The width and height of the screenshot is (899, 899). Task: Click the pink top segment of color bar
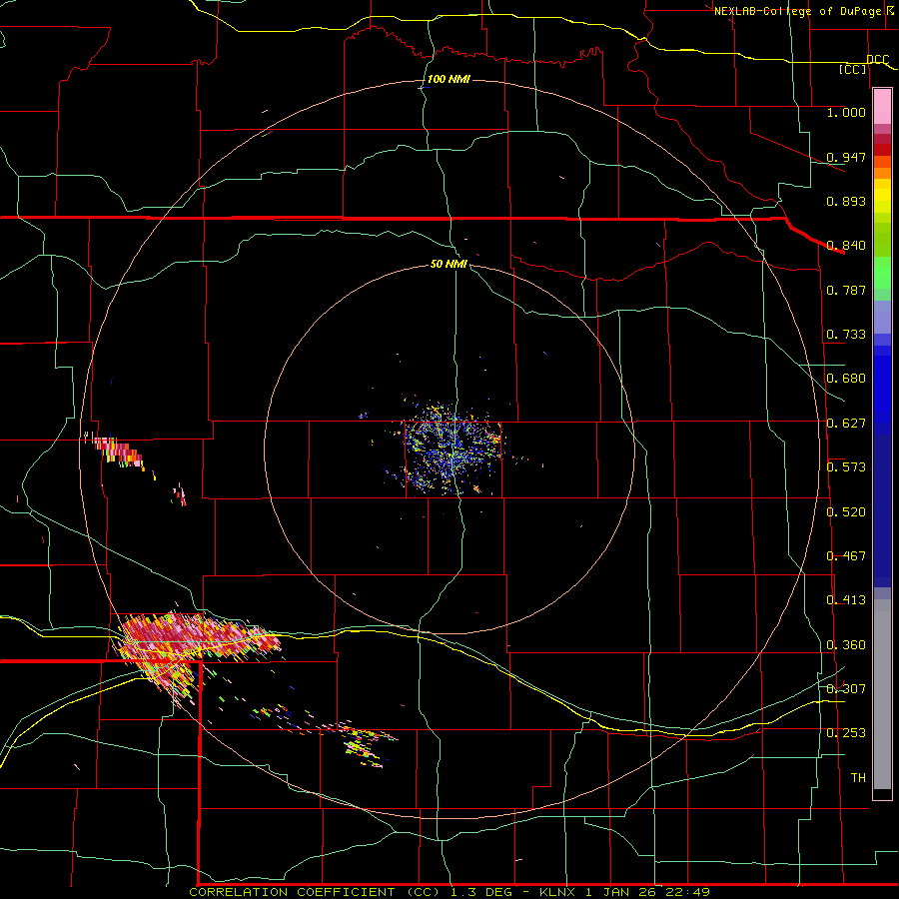[882, 107]
